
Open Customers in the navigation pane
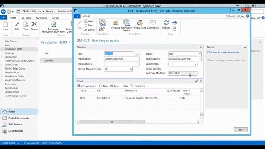pos(10,84)
